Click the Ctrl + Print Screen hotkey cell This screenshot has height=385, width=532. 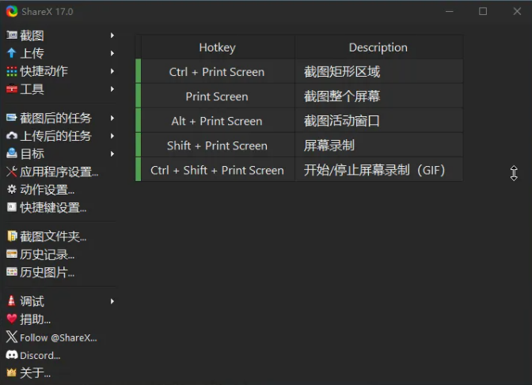[218, 72]
